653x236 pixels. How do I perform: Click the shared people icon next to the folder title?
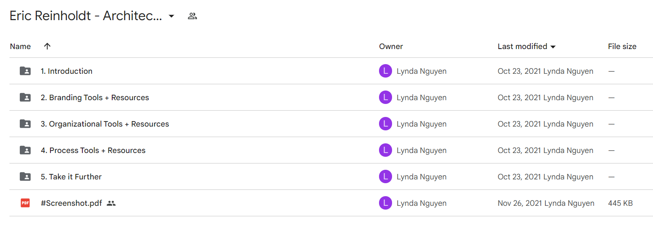[x=192, y=16]
